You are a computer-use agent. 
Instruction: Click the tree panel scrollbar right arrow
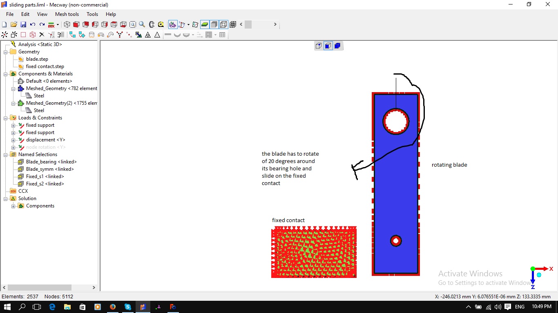click(x=94, y=287)
